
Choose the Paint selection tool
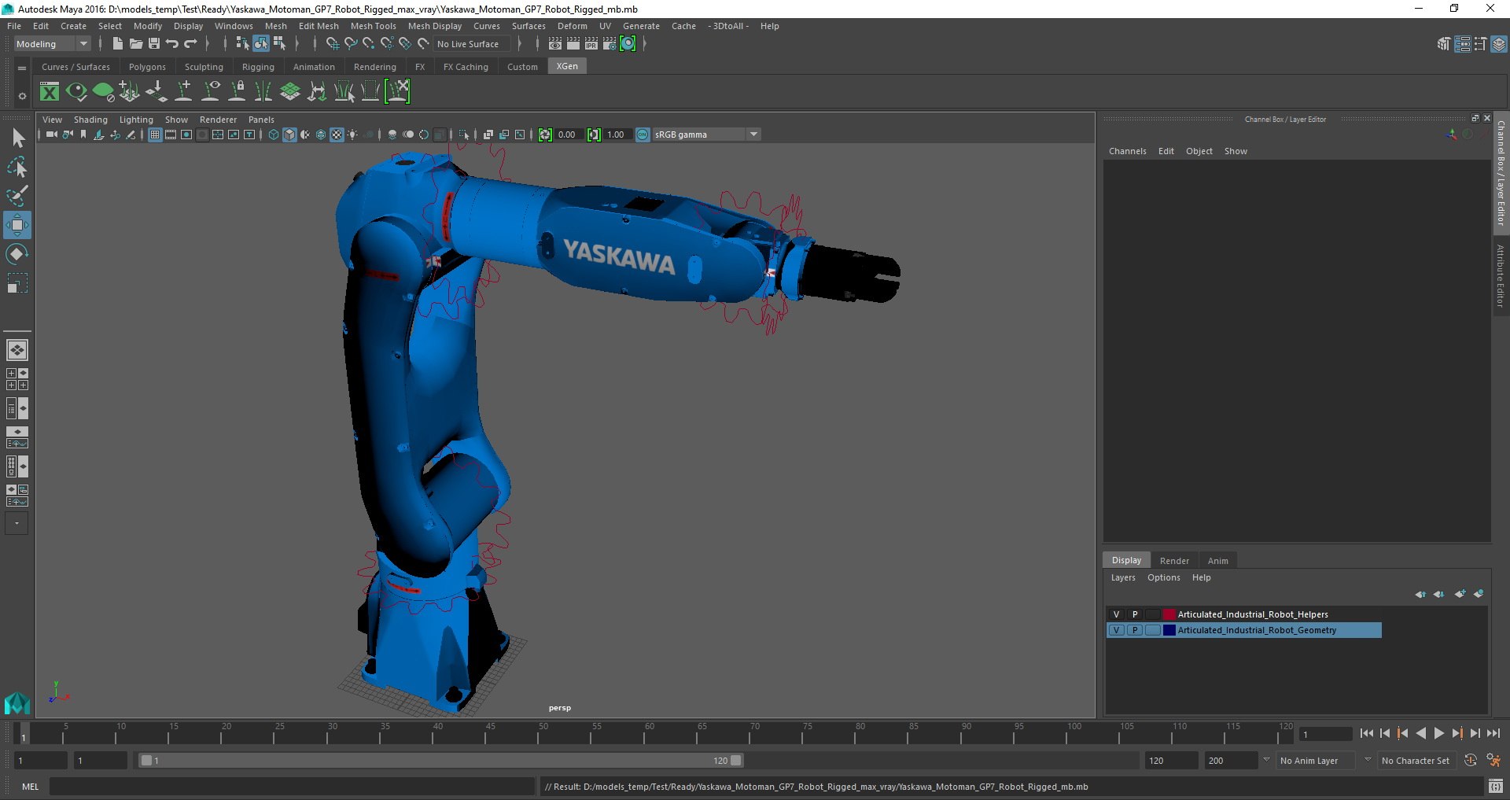(17, 196)
